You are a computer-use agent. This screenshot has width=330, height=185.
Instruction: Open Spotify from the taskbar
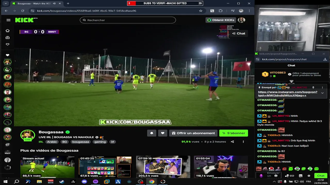(95, 182)
